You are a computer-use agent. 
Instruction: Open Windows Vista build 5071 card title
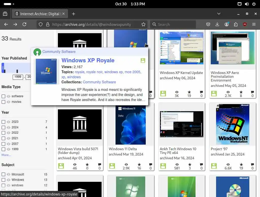pyautogui.click(x=78, y=151)
